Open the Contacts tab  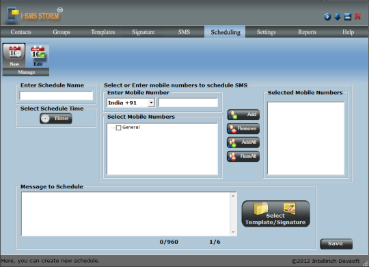(21, 32)
